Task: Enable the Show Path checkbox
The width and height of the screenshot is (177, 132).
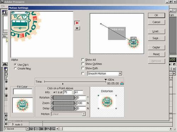Action: coord(83,68)
